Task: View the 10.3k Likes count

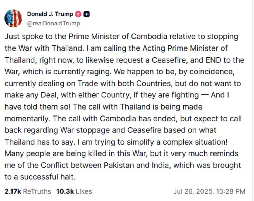Action: 65,192
